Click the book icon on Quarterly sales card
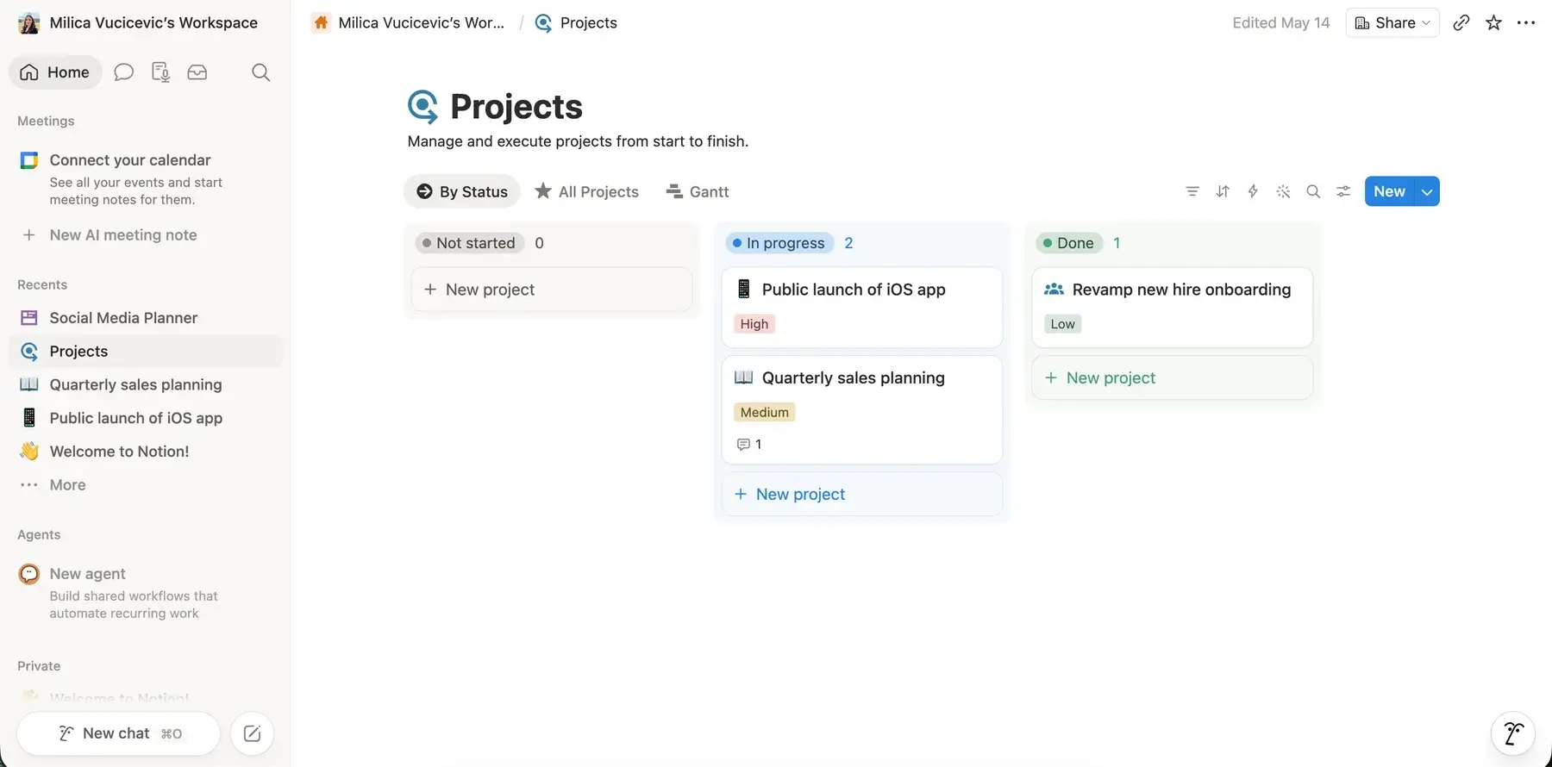This screenshot has height=767, width=1552. (743, 377)
